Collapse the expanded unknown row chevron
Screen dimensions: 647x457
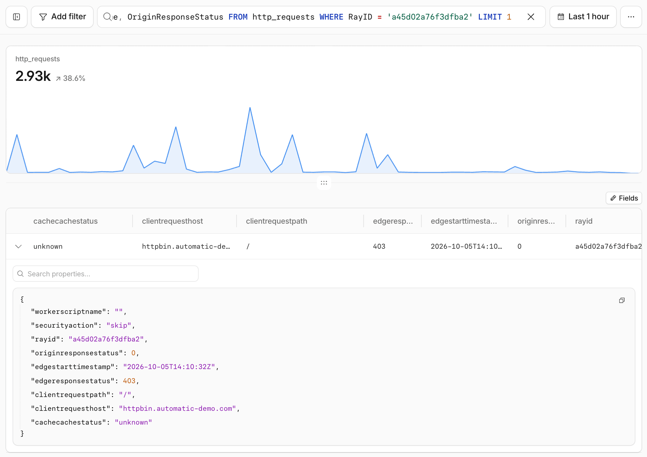click(x=18, y=246)
